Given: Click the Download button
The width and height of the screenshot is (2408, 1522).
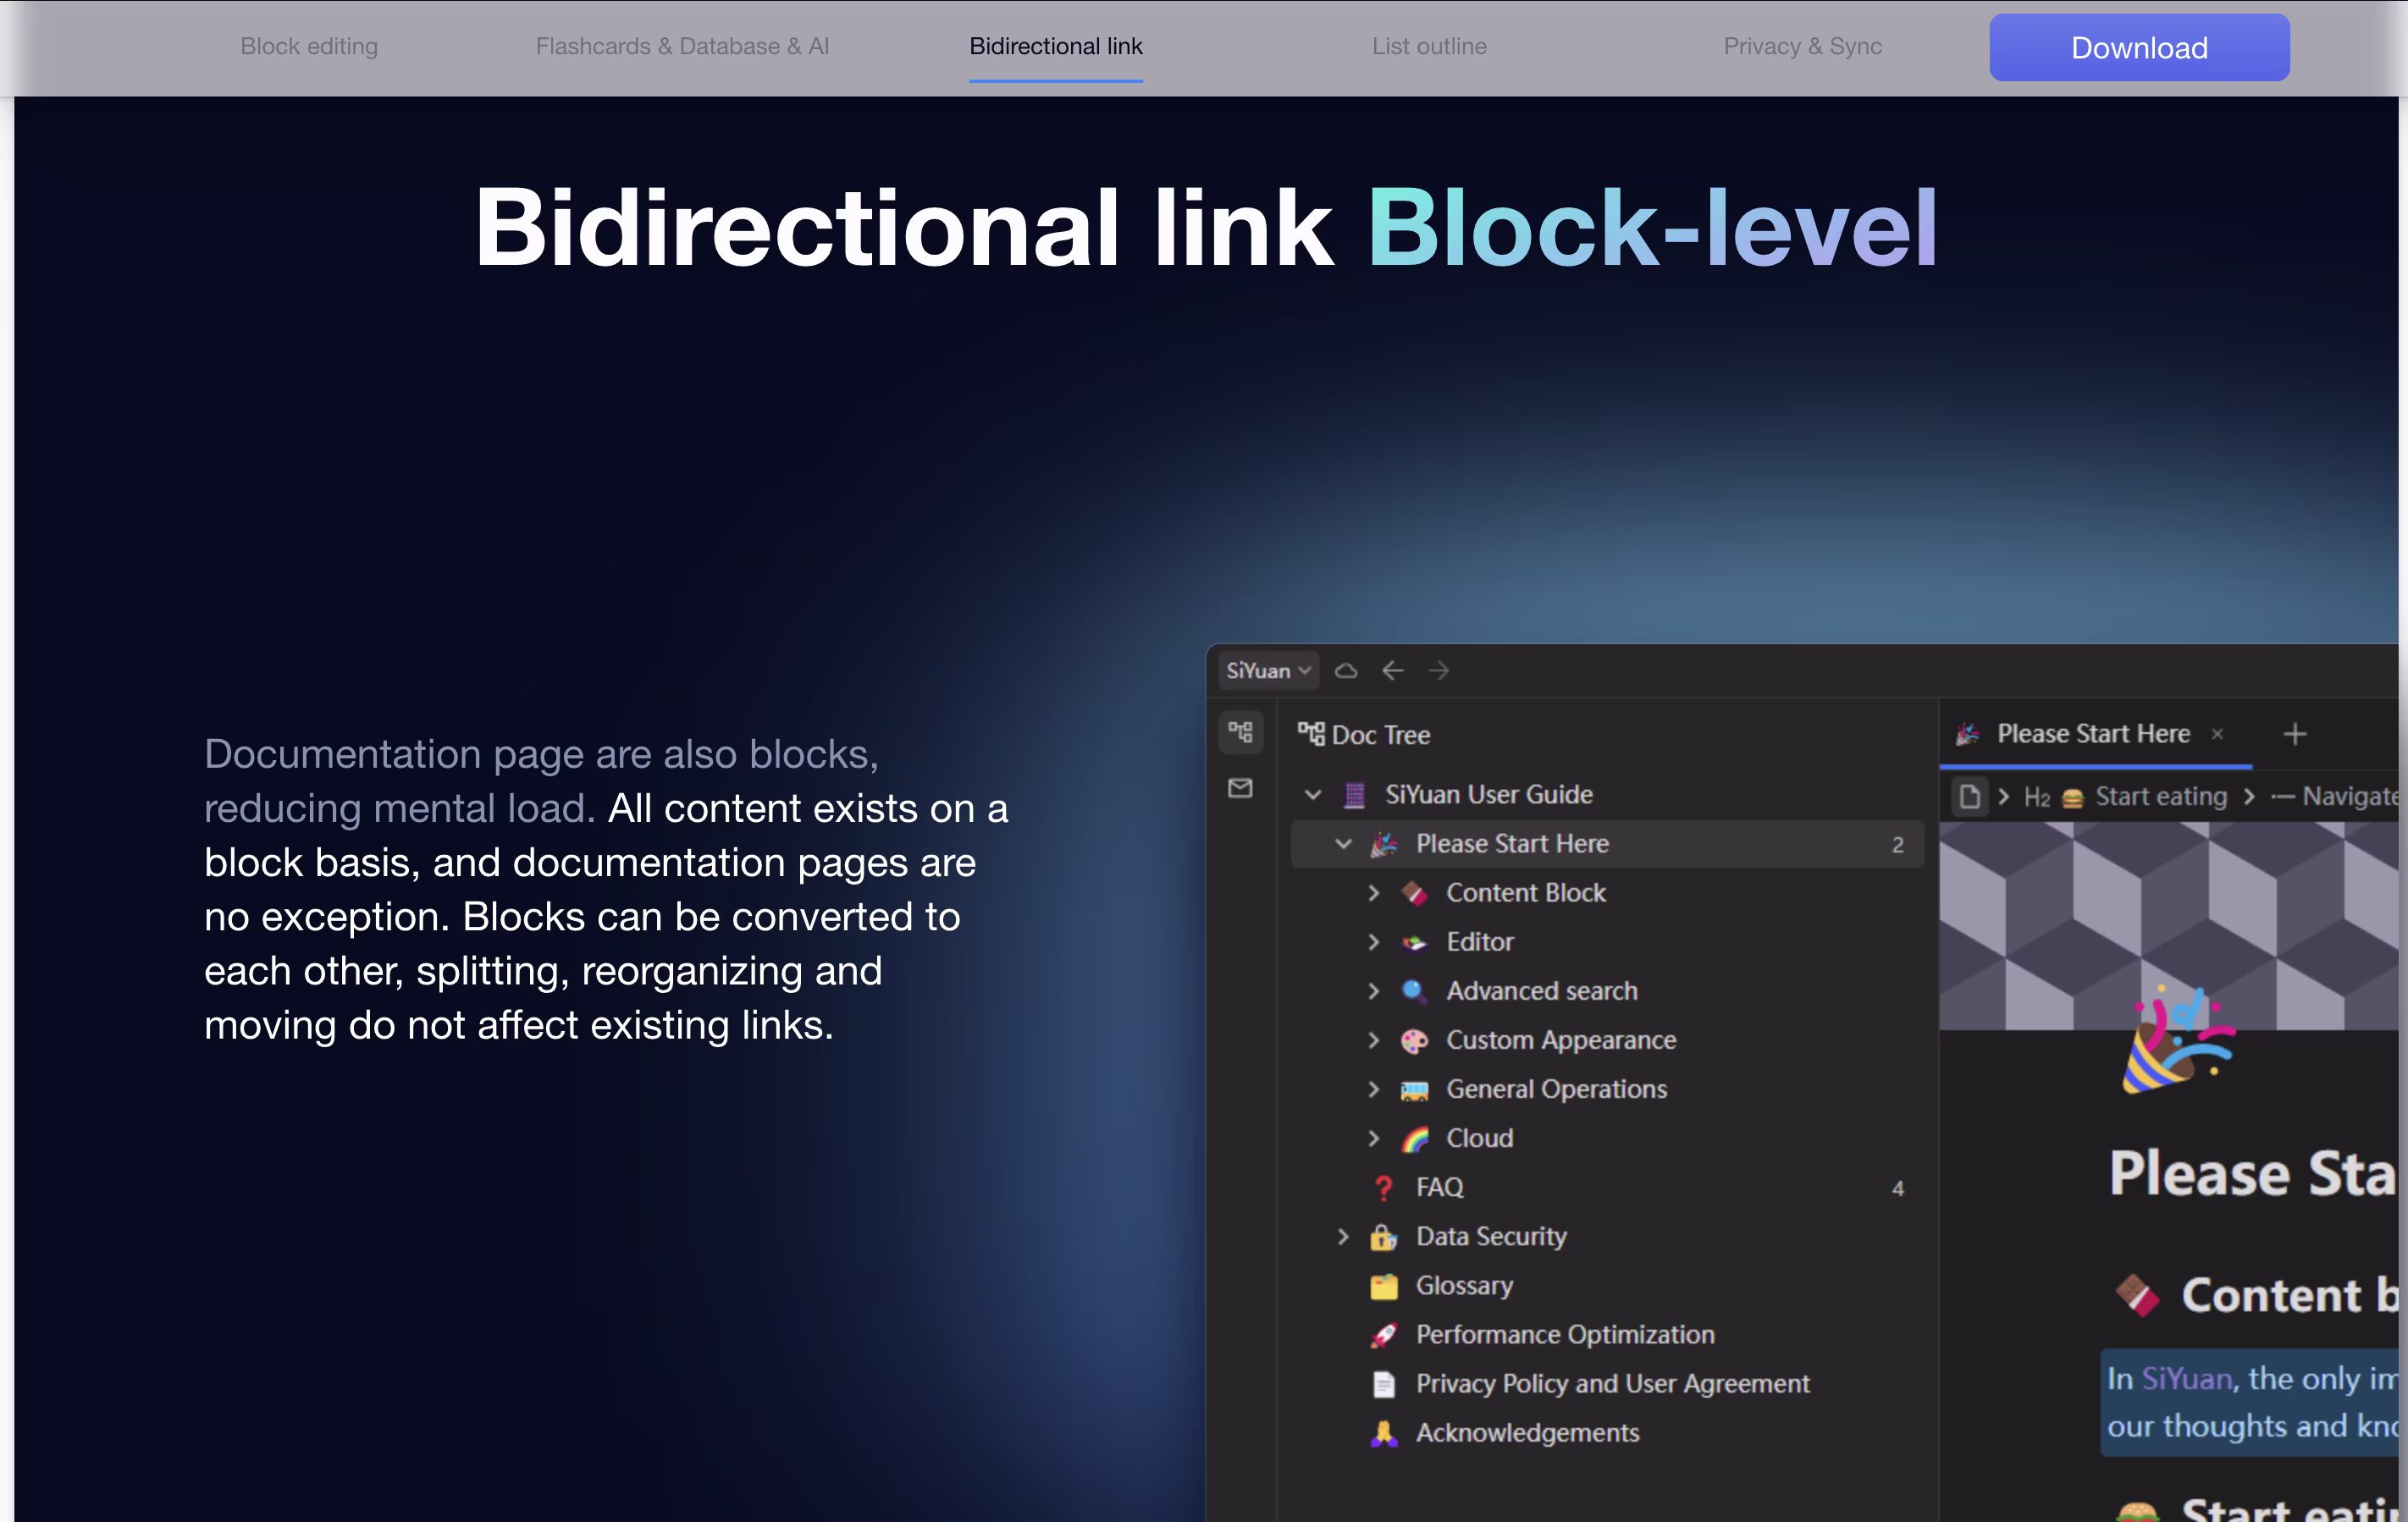Looking at the screenshot, I should [2139, 47].
